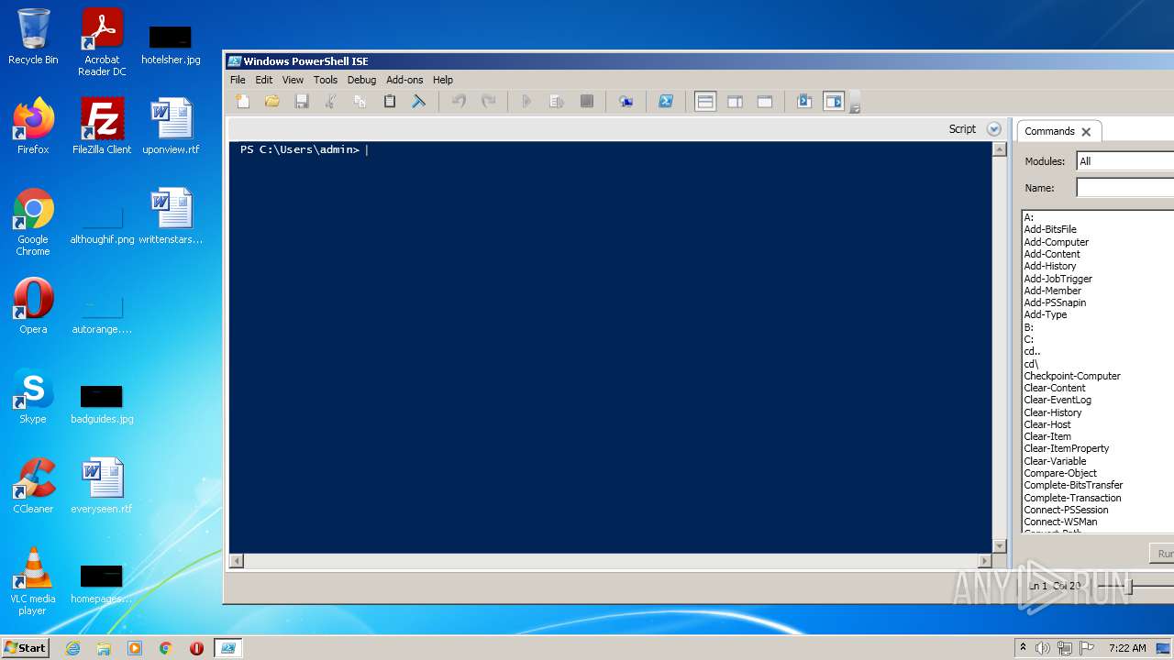Viewport: 1174px width, 660px height.
Task: Select Add-Content in commands list
Action: tap(1052, 254)
